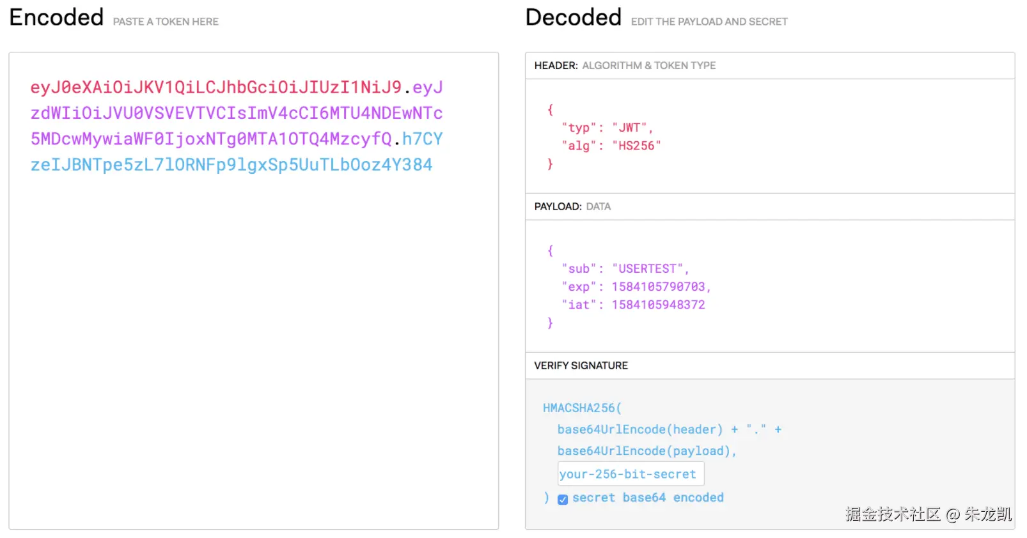Image resolution: width=1027 pixels, height=538 pixels.
Task: Click the "iat" value 1584105948372
Action: [x=658, y=305]
